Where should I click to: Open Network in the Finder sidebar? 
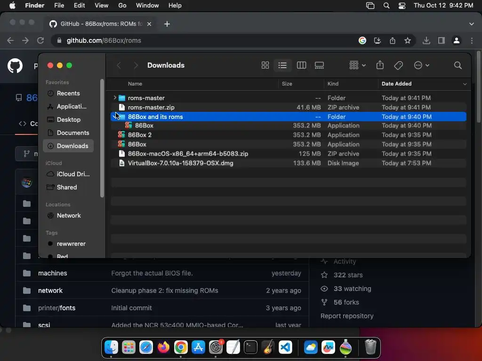coord(68,215)
